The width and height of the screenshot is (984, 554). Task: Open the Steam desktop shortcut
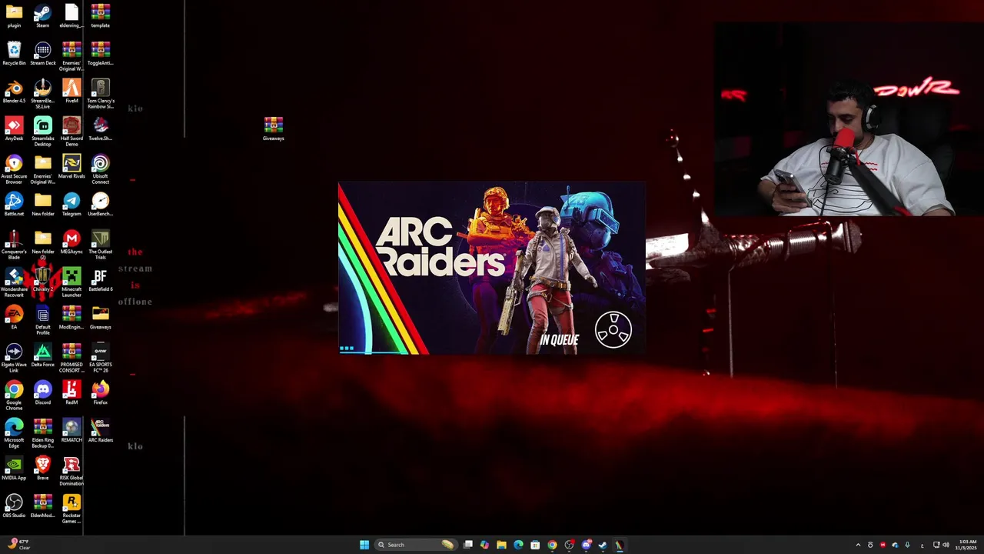43,15
